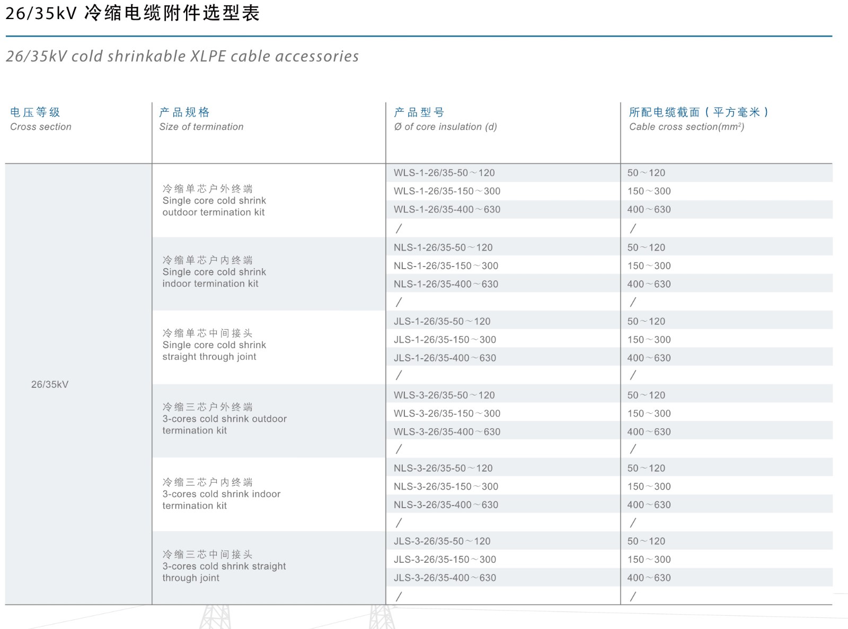Viewport: 848px width, 629px height.
Task: Click '3-cores cold shrink straight through joint'
Action: tap(224, 566)
